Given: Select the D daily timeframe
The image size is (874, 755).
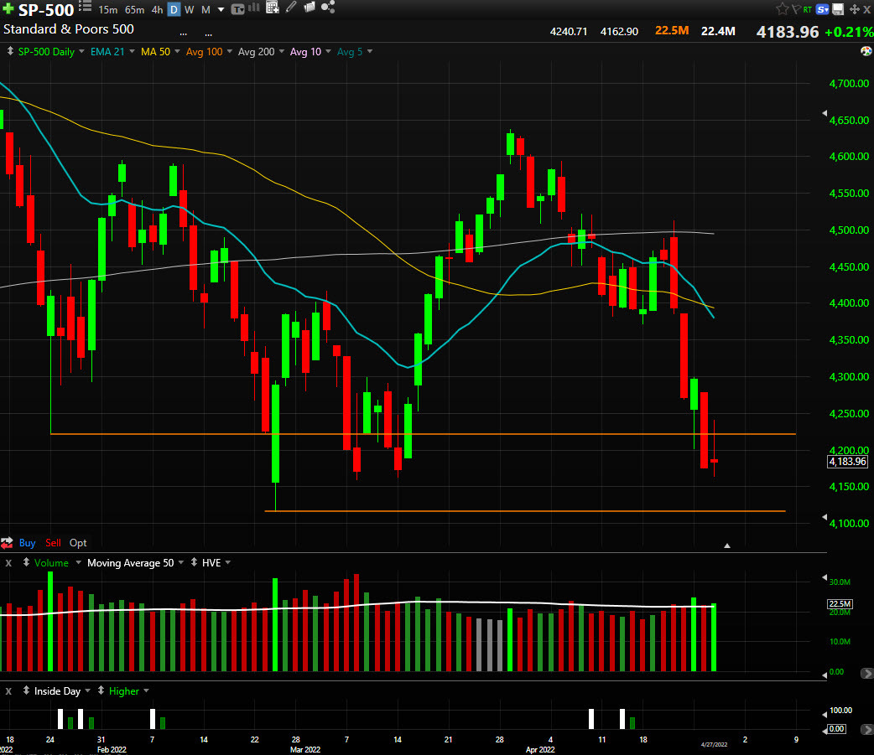Looking at the screenshot, I should [174, 9].
